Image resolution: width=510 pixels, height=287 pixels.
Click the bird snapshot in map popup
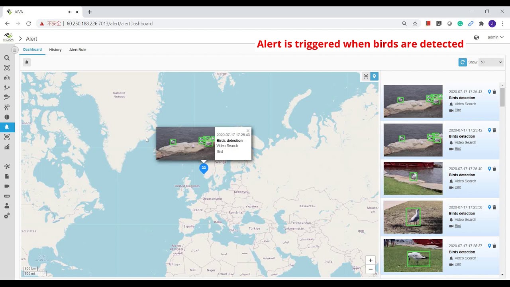[x=185, y=143]
